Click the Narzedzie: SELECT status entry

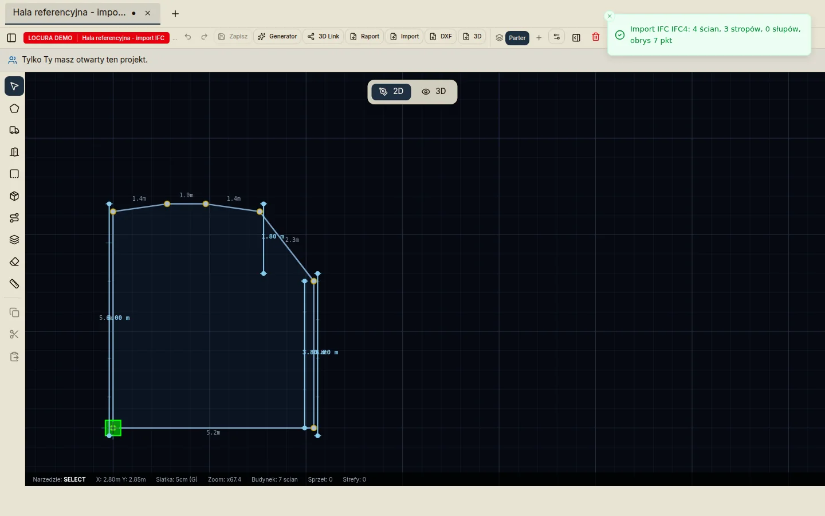59,479
